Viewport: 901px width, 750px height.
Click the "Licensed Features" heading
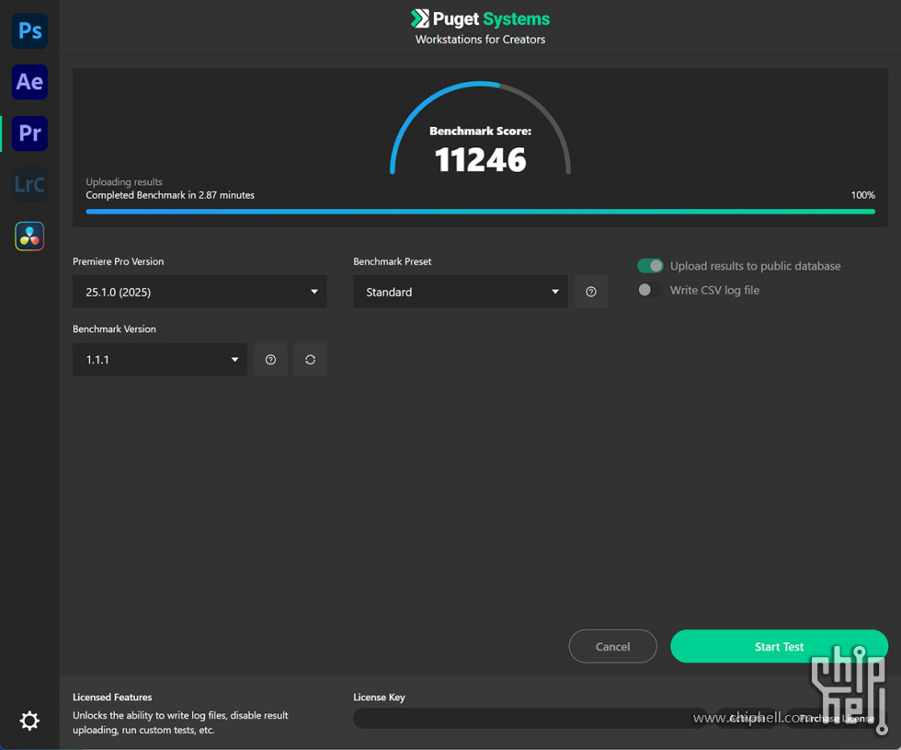[x=112, y=698]
